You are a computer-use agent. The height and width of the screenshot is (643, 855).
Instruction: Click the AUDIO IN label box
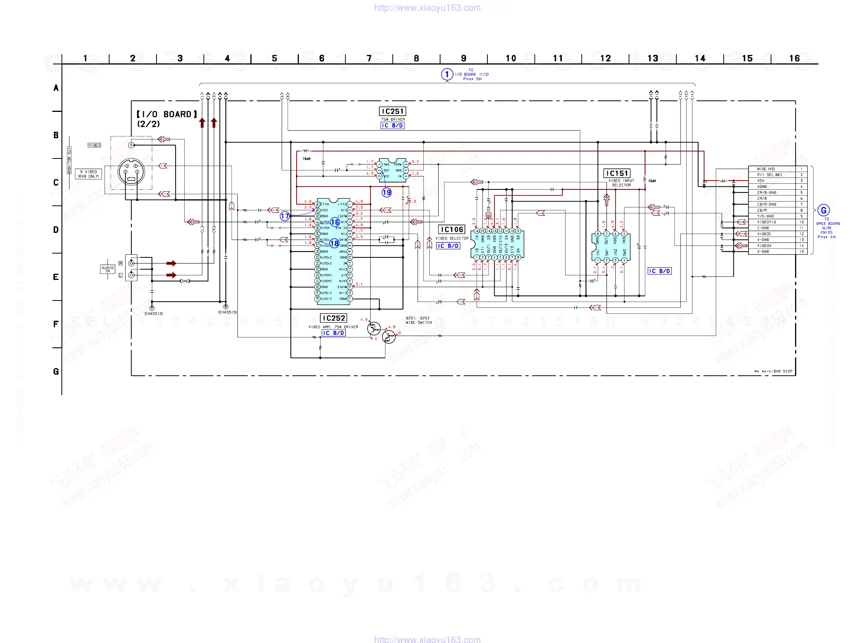tap(108, 269)
